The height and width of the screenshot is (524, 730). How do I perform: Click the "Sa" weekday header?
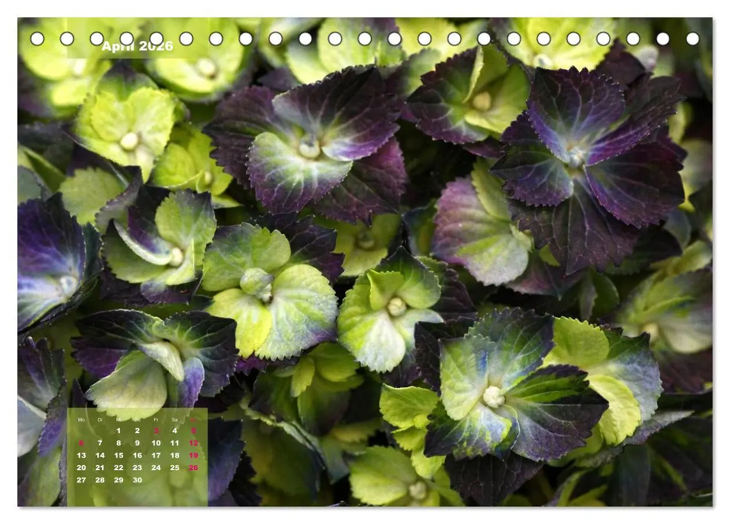[x=174, y=420]
